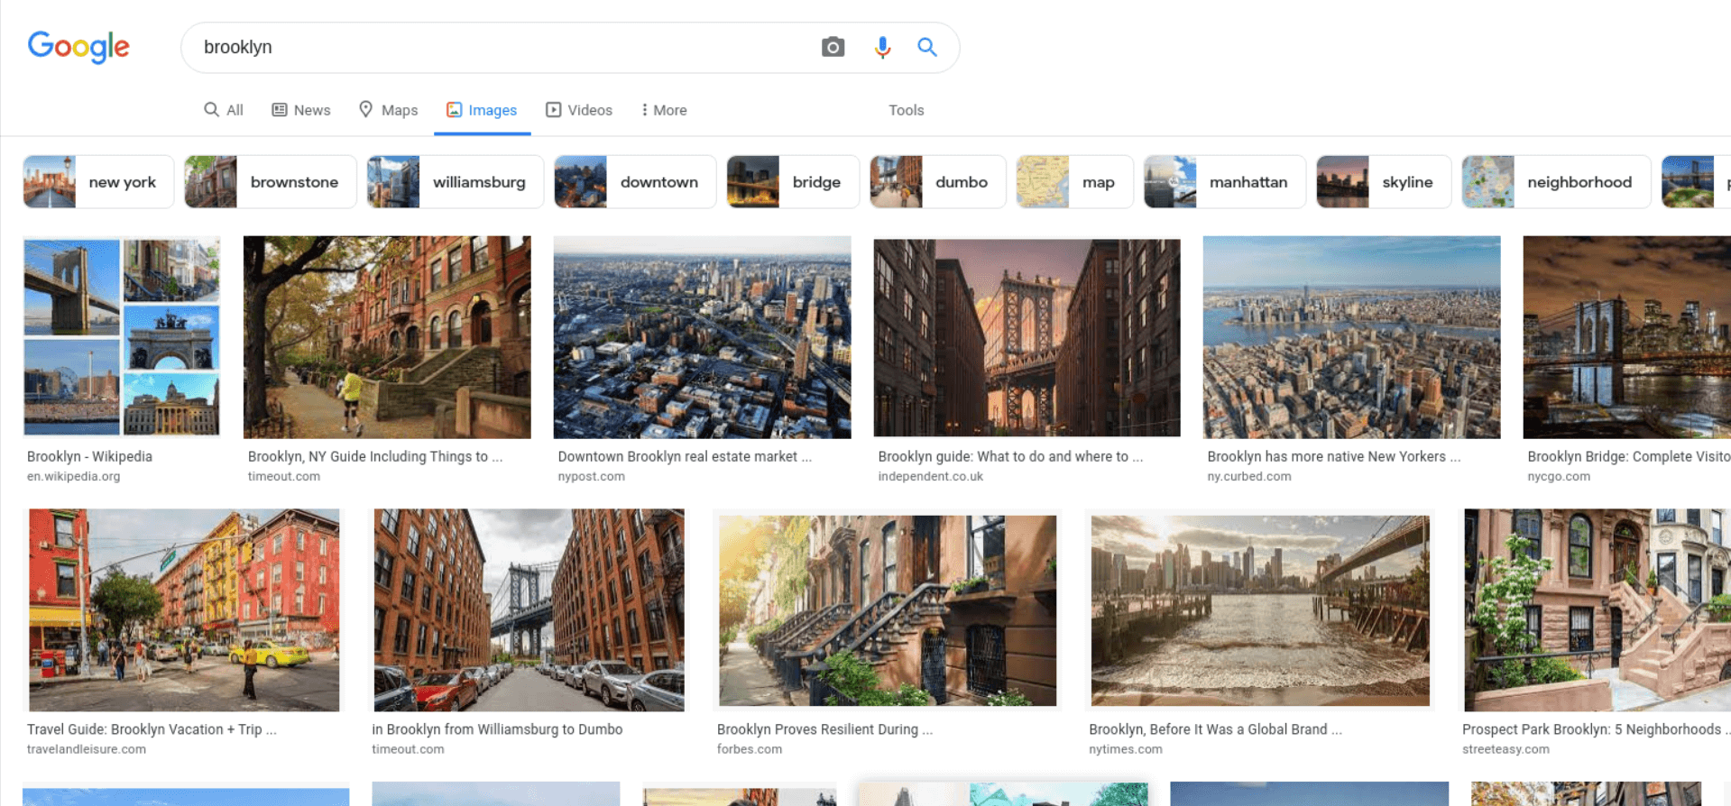Click 'Brooklyn, Before It Was a Global Brand' title
1731x806 pixels.
coord(1215,729)
